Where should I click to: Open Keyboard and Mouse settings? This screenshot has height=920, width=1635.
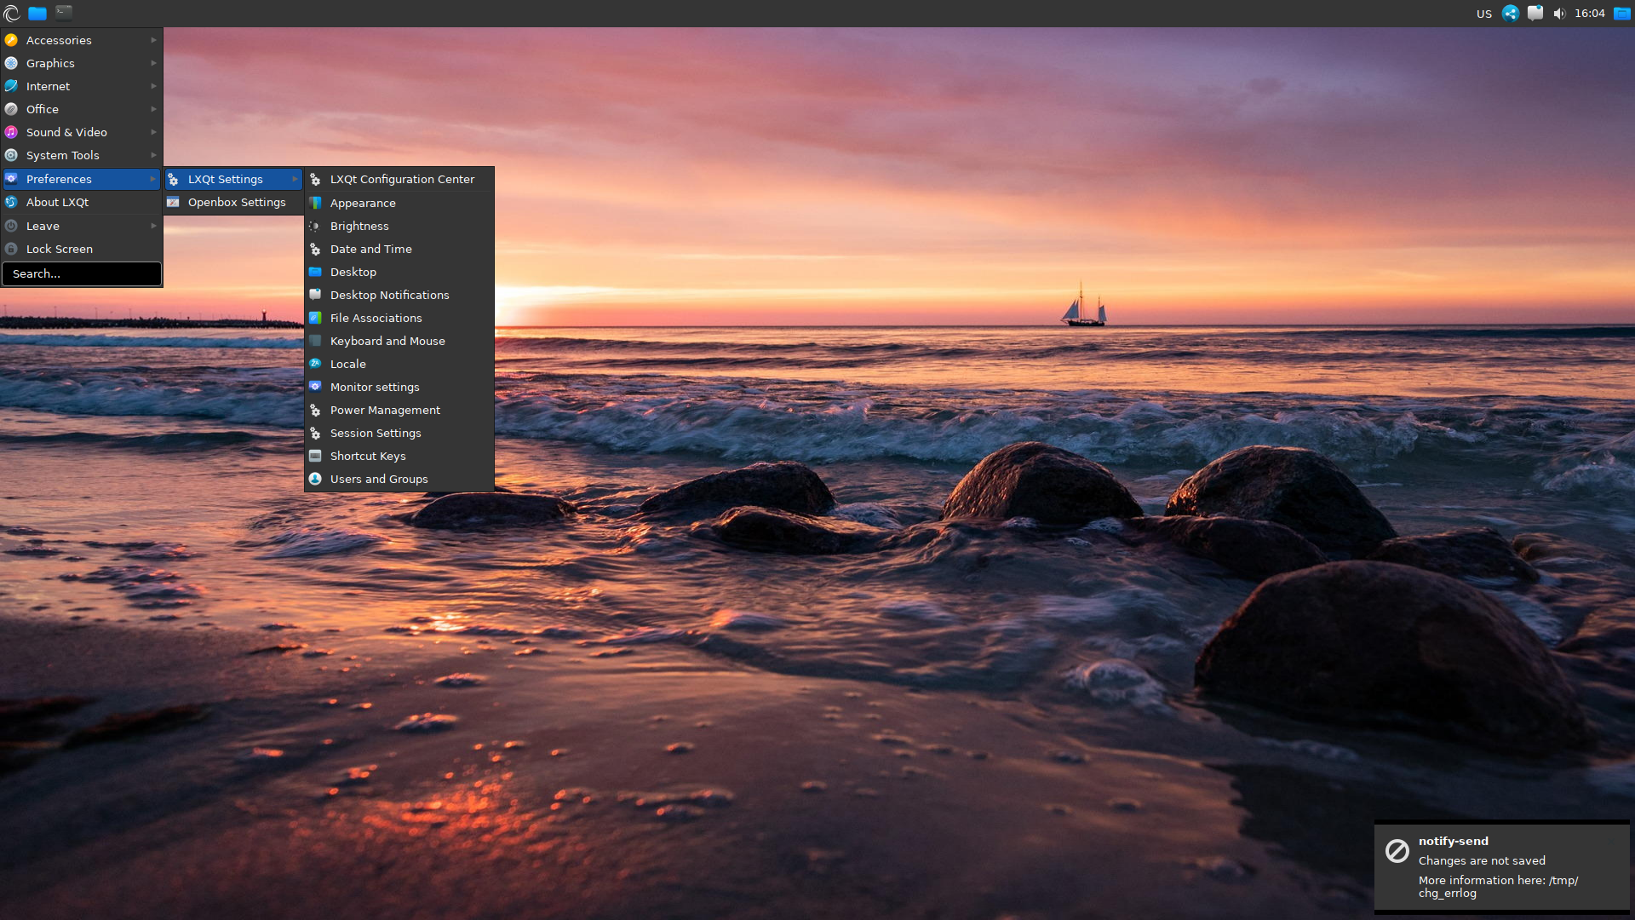[x=399, y=341]
